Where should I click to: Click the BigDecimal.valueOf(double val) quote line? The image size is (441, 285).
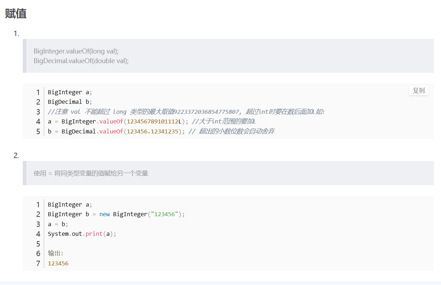pyautogui.click(x=81, y=61)
